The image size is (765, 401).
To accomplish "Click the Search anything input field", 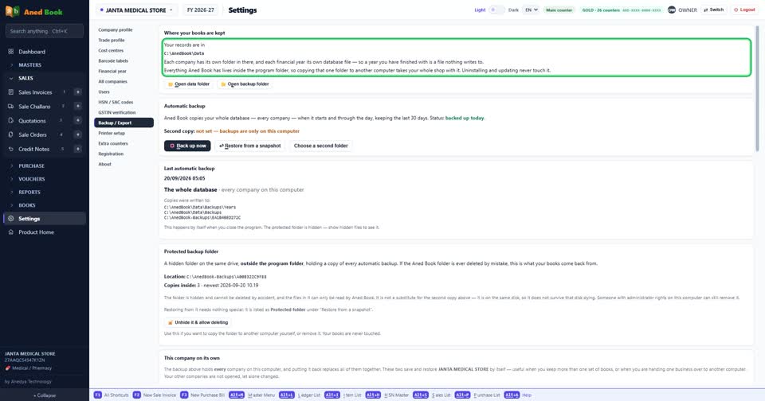I will click(45, 31).
